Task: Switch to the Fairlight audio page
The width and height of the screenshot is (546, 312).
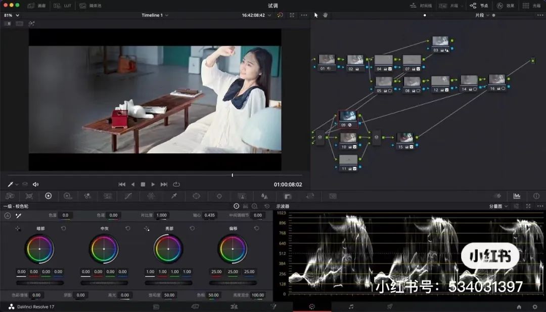Action: 351,306
